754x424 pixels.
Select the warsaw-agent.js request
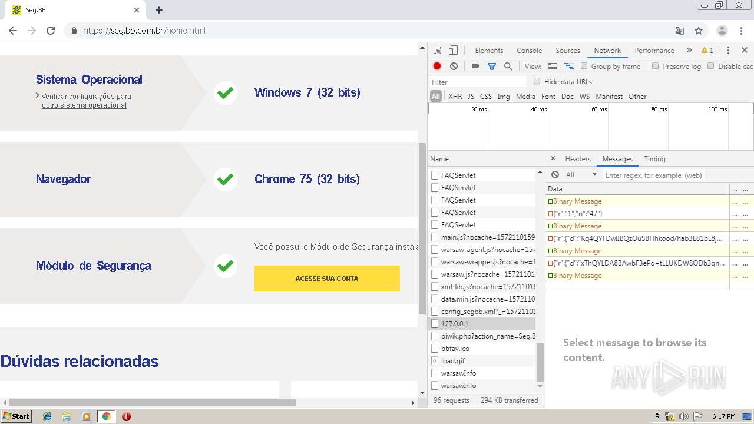(x=482, y=250)
